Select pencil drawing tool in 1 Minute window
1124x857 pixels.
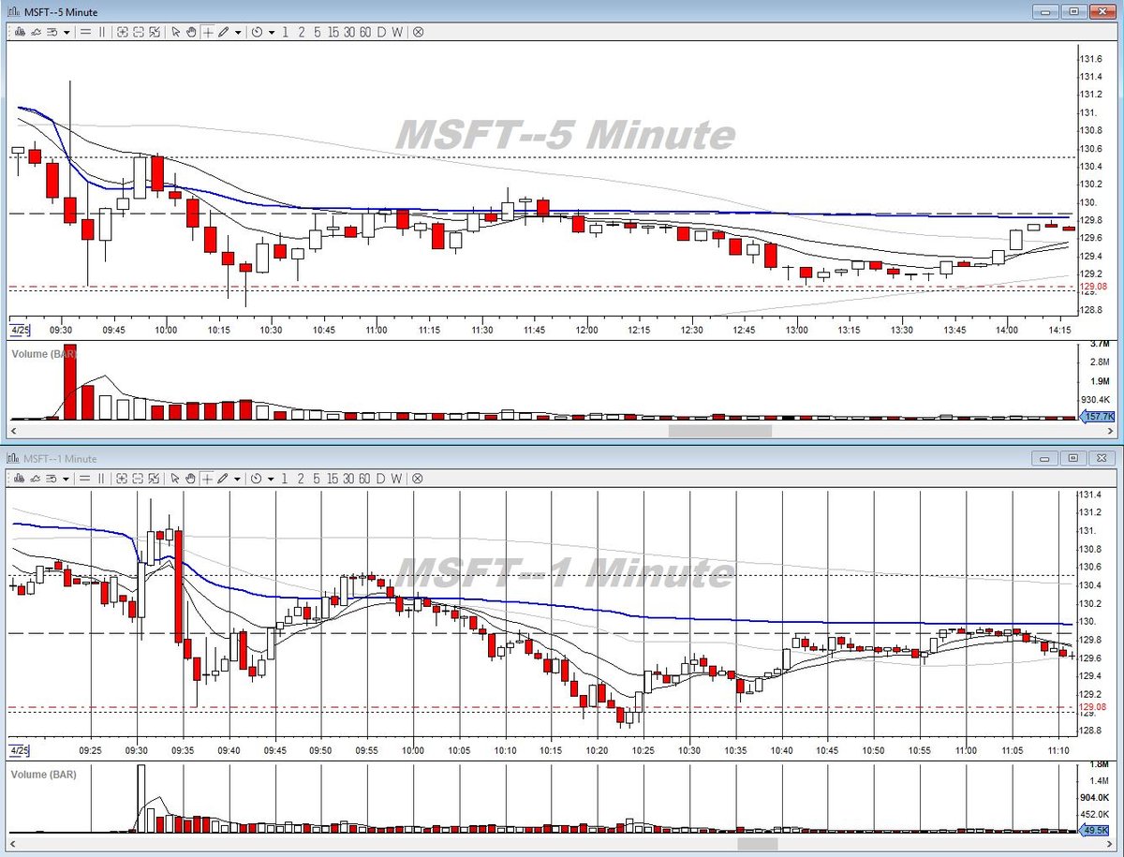223,478
